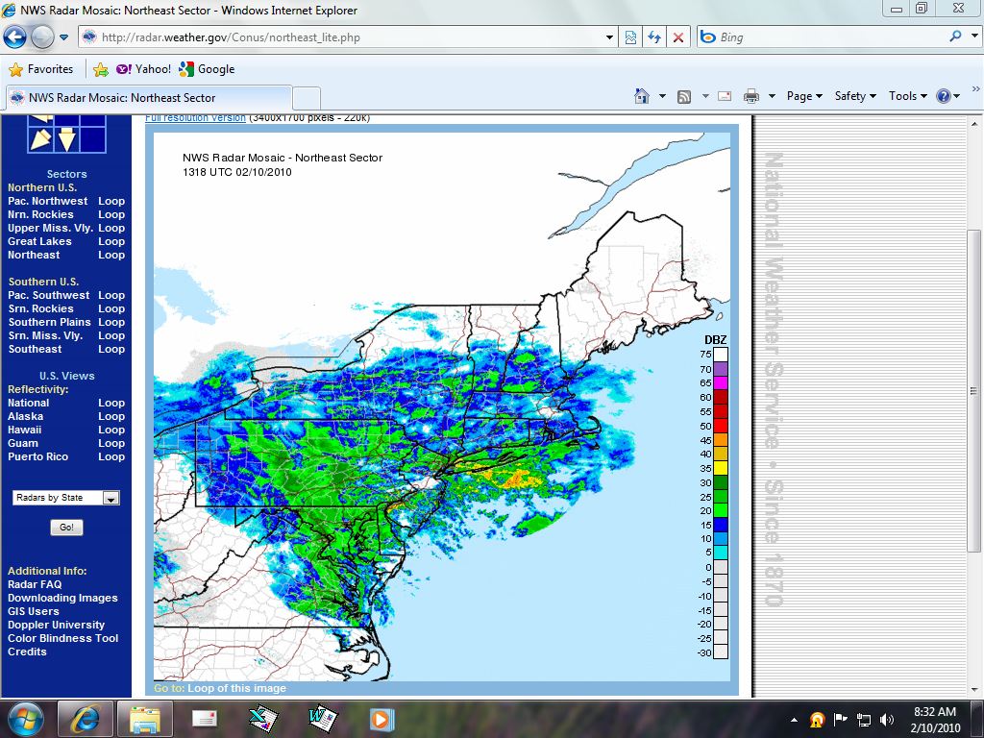Expand the Print options dropdown arrow
Image resolution: width=984 pixels, height=738 pixels.
(772, 96)
